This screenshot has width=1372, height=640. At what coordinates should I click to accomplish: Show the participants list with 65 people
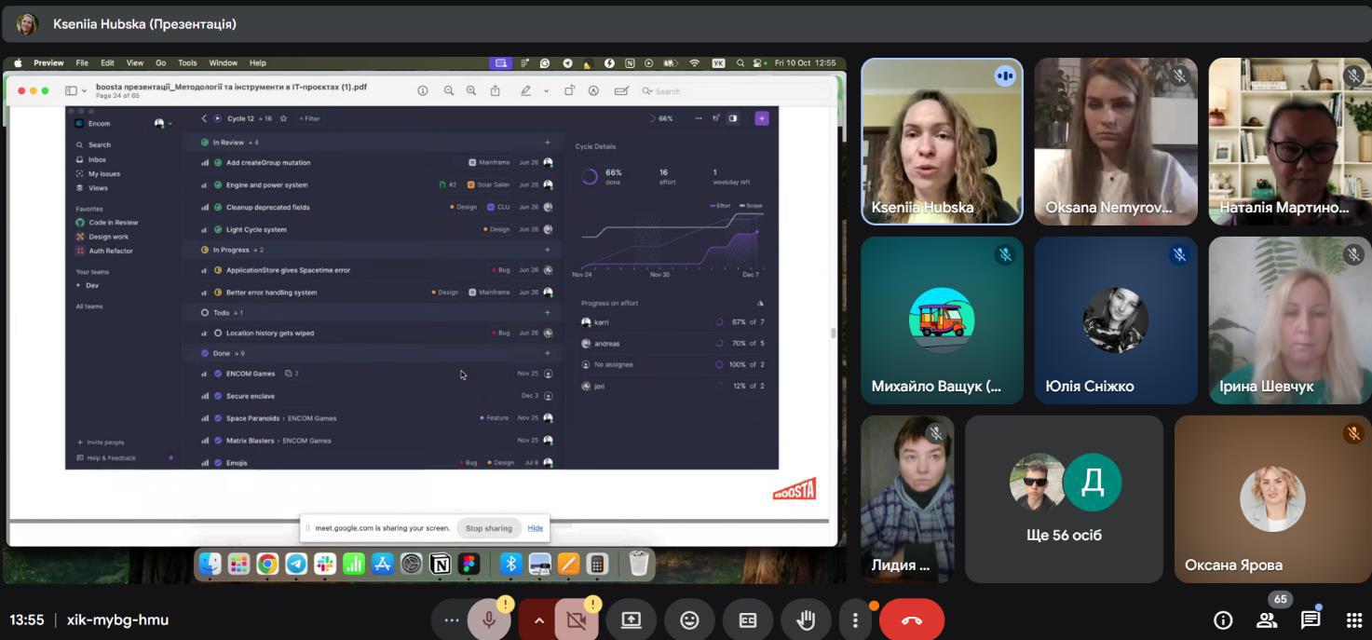1267,620
